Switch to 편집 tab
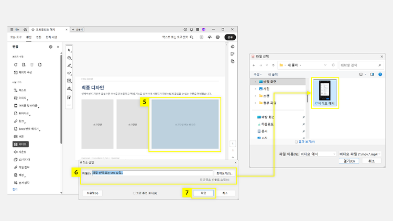Screen dimensions: 393x221 29,37
